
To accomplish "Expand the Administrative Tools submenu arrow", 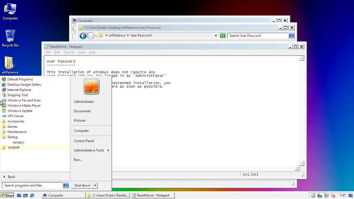I will [x=108, y=150].
